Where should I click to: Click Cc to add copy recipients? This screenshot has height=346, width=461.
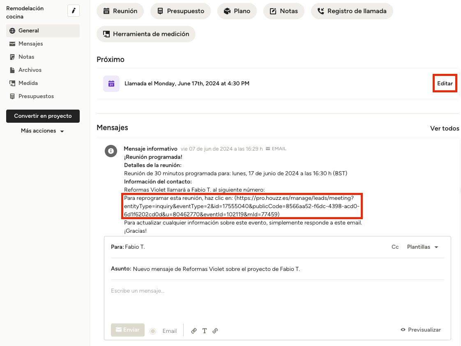click(x=395, y=247)
